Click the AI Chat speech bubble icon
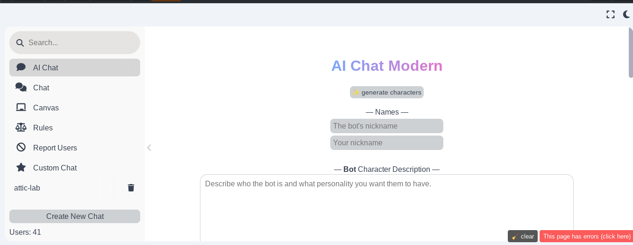 21,67
